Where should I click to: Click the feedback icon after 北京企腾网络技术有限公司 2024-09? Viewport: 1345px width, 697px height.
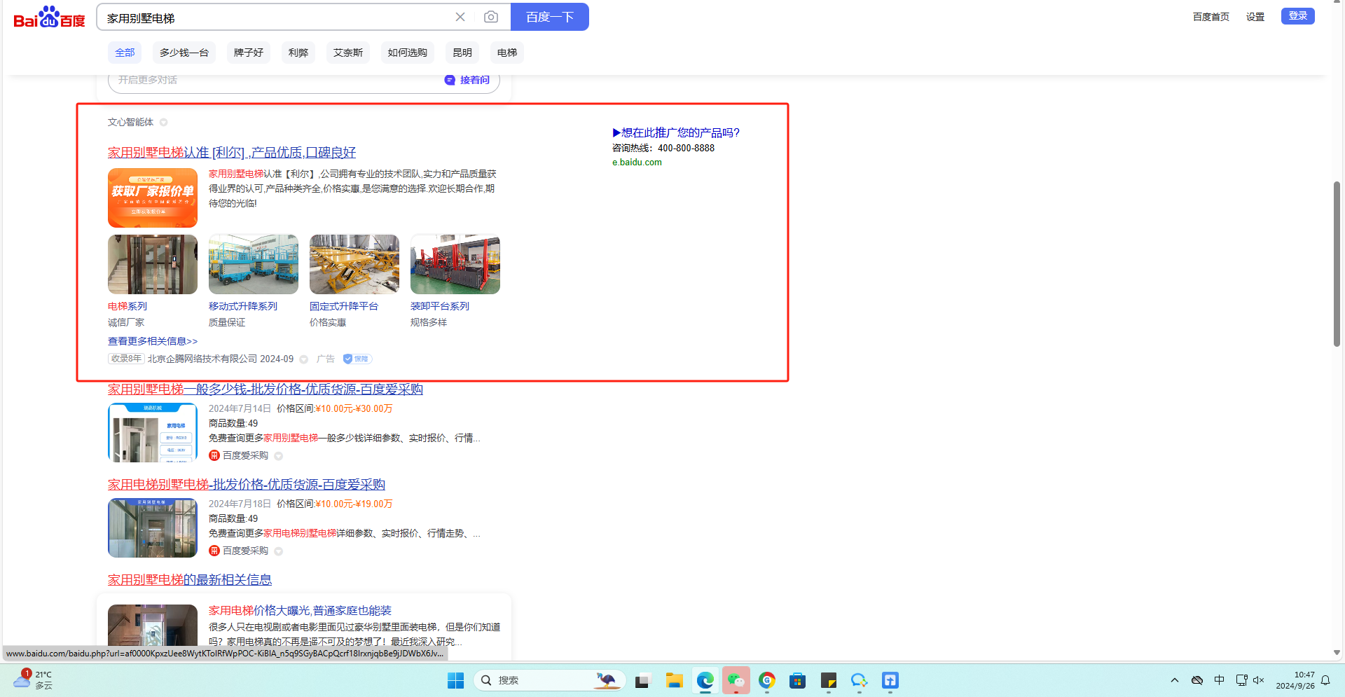tap(304, 359)
